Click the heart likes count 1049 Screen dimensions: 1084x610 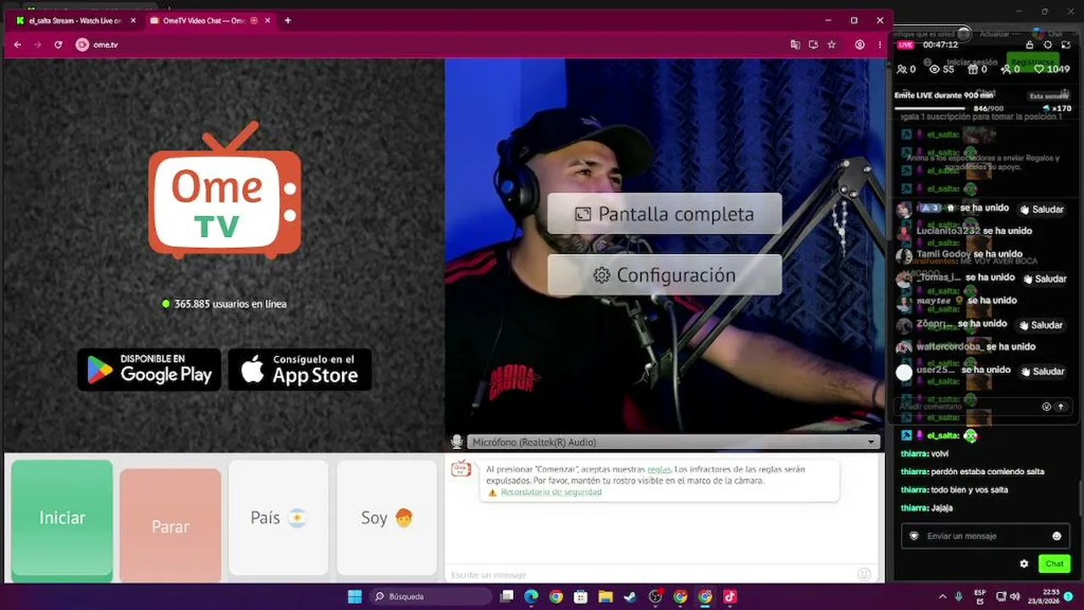point(1054,69)
